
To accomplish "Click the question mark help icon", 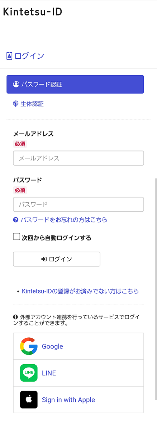I will (15, 220).
